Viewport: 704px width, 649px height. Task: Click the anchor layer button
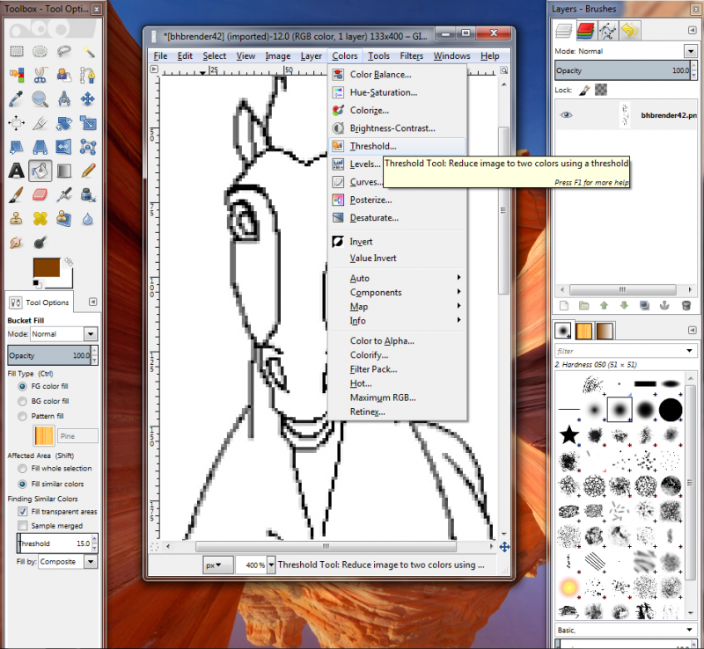[x=664, y=306]
